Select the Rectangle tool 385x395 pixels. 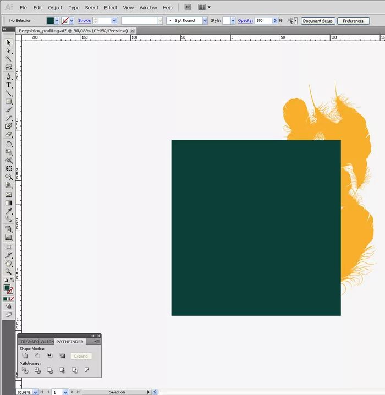coord(8,102)
